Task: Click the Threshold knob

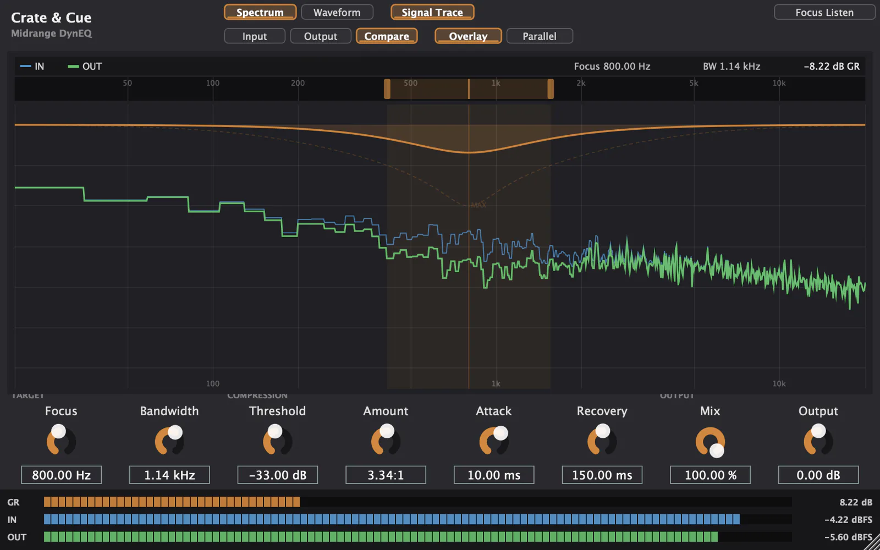Action: [277, 441]
